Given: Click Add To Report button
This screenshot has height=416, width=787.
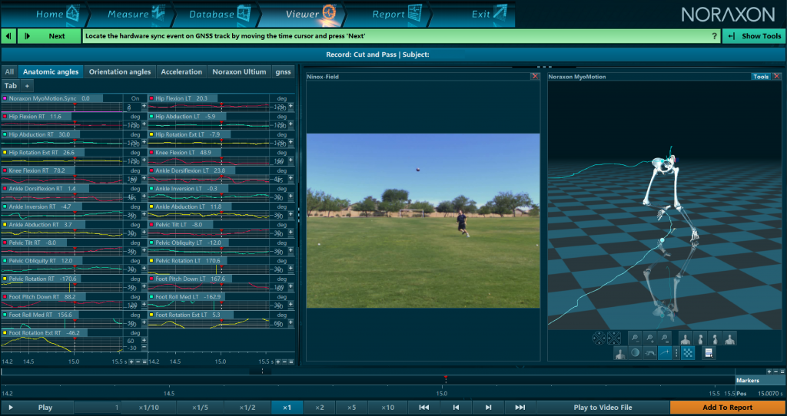Looking at the screenshot, I should tap(727, 408).
